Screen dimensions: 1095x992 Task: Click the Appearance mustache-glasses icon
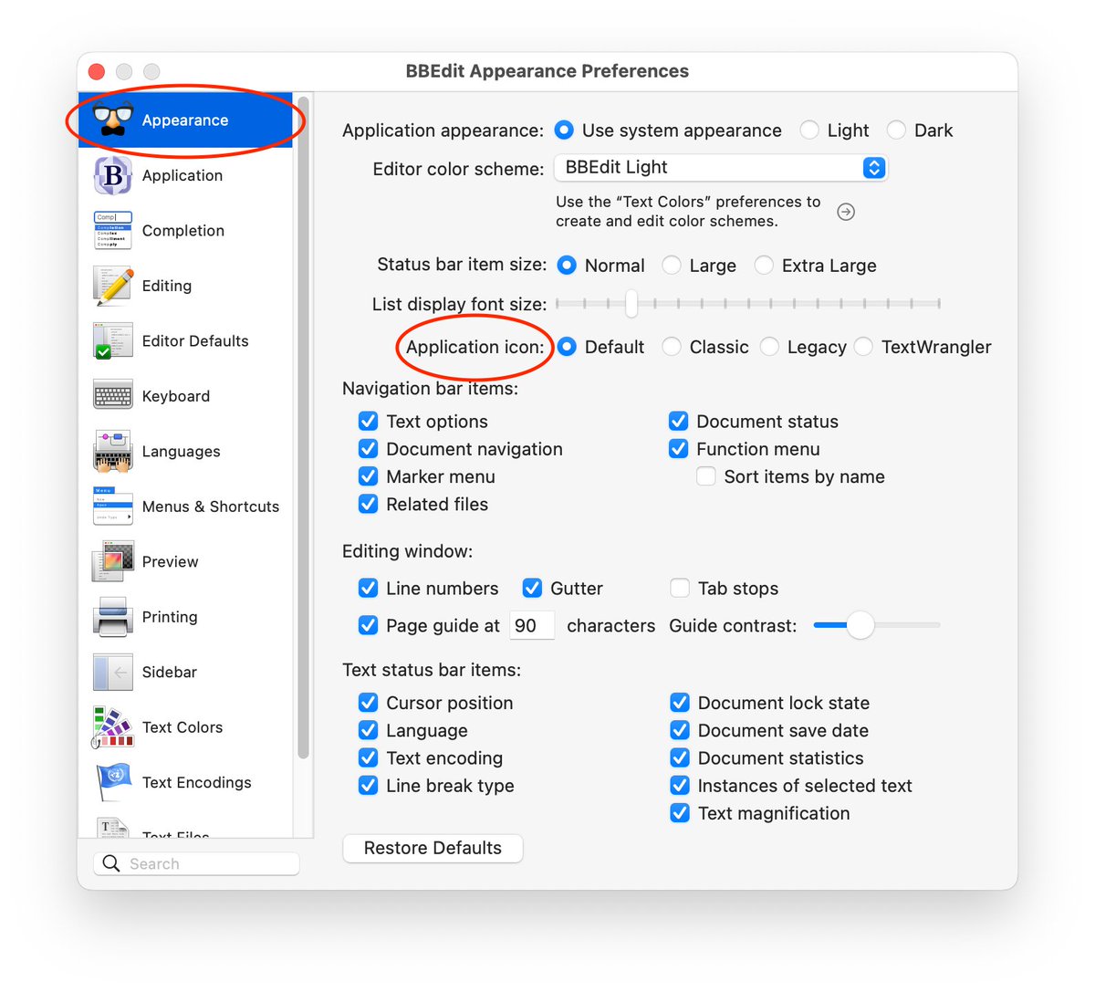coord(113,120)
